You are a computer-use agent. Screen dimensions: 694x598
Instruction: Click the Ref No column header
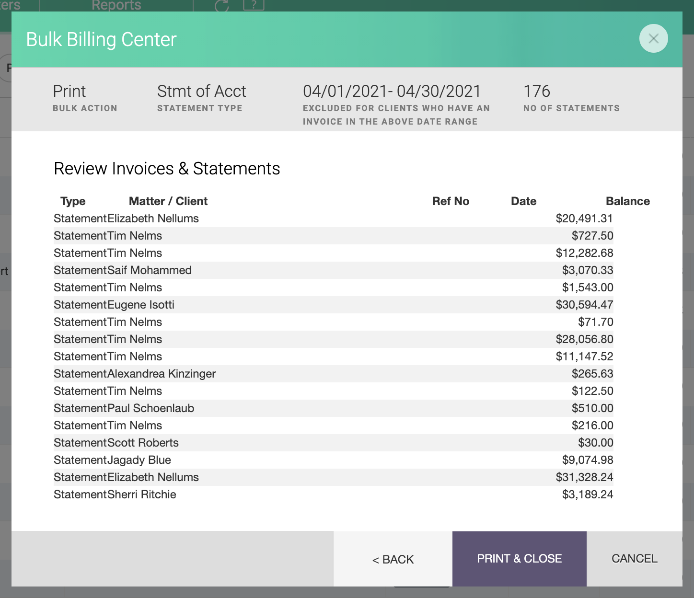coord(451,201)
